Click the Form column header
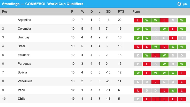Screen dimensions: 190x107 [136, 12]
